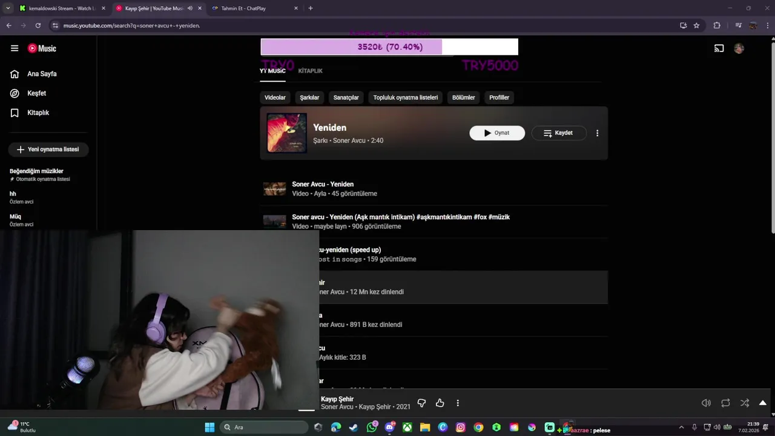Click the Yeniden album cover thumbnail
775x436 pixels.
pos(287,133)
